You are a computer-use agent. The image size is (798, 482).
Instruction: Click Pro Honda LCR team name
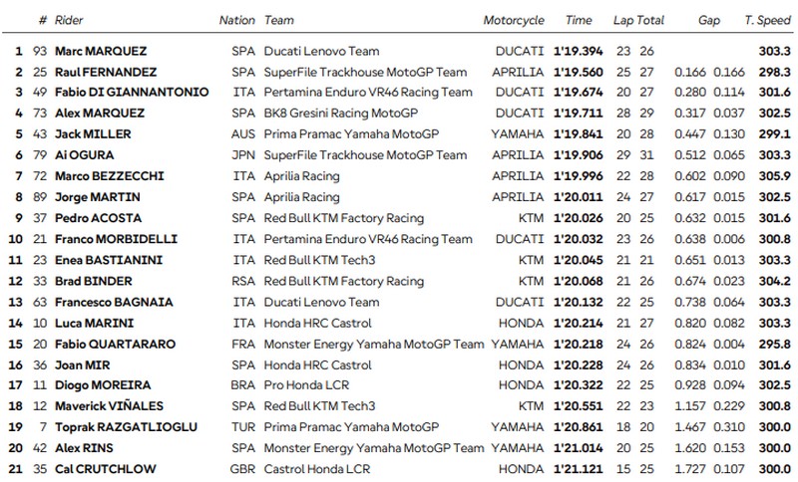point(306,385)
